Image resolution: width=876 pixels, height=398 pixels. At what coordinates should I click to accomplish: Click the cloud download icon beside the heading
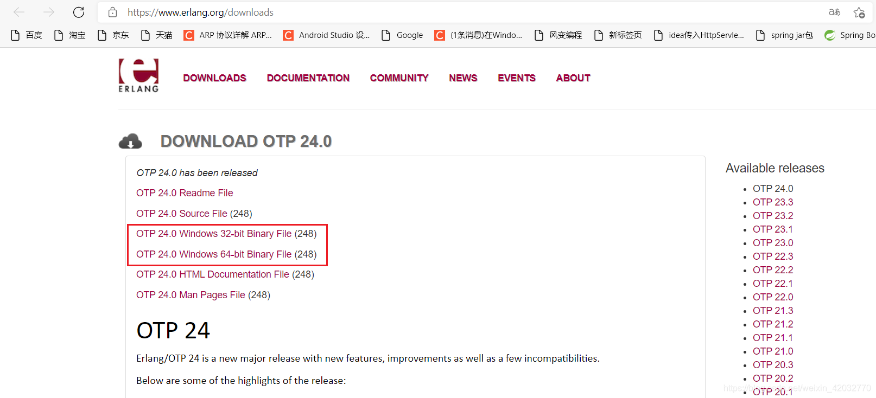tap(130, 141)
